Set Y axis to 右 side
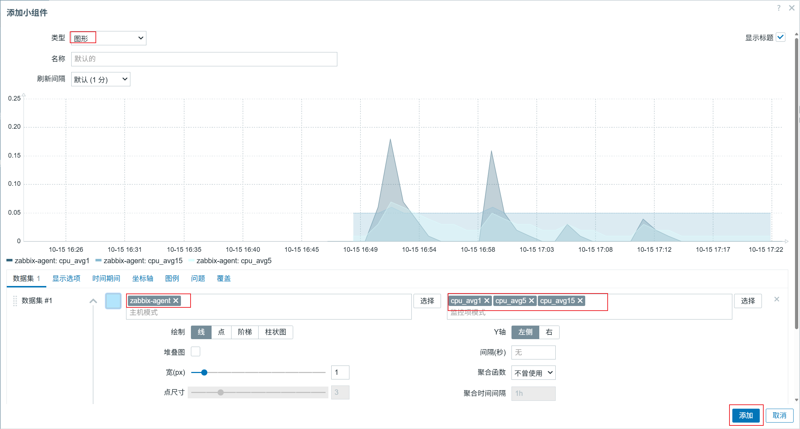This screenshot has height=429, width=800. 549,332
